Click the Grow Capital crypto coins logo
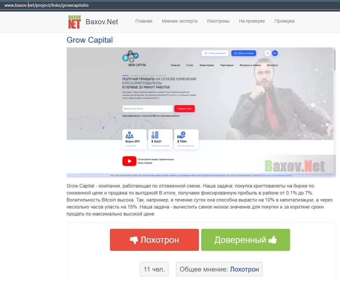This screenshot has height=282, width=340. [131, 56]
